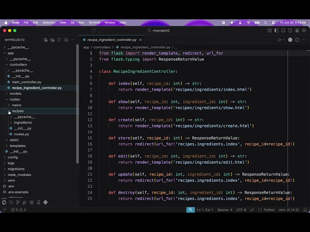Open the Python environments view
This screenshot has width=310, height=232.
click(x=46, y=203)
